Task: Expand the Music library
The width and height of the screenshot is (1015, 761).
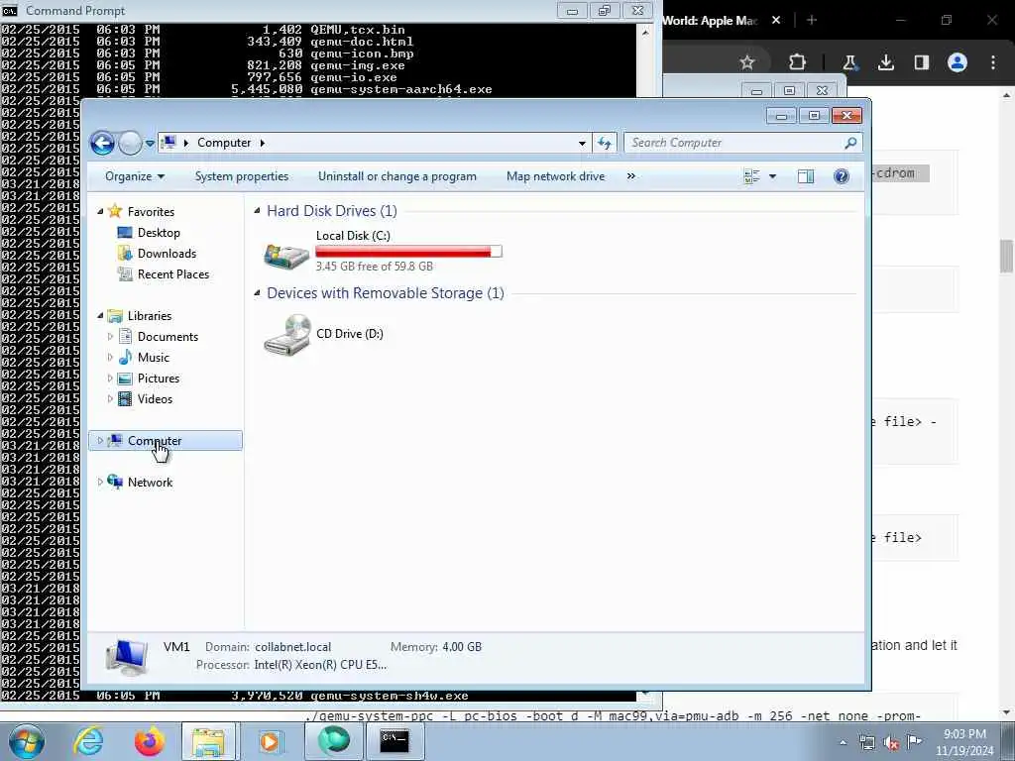Action: point(110,357)
